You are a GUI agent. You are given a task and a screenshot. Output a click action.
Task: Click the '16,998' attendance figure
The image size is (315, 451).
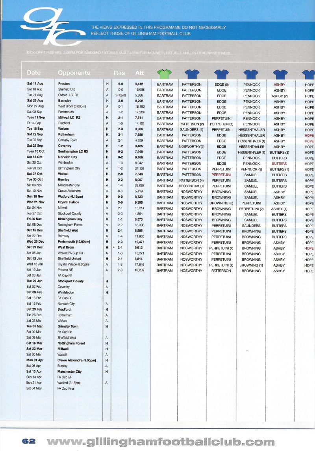(x=140, y=90)
